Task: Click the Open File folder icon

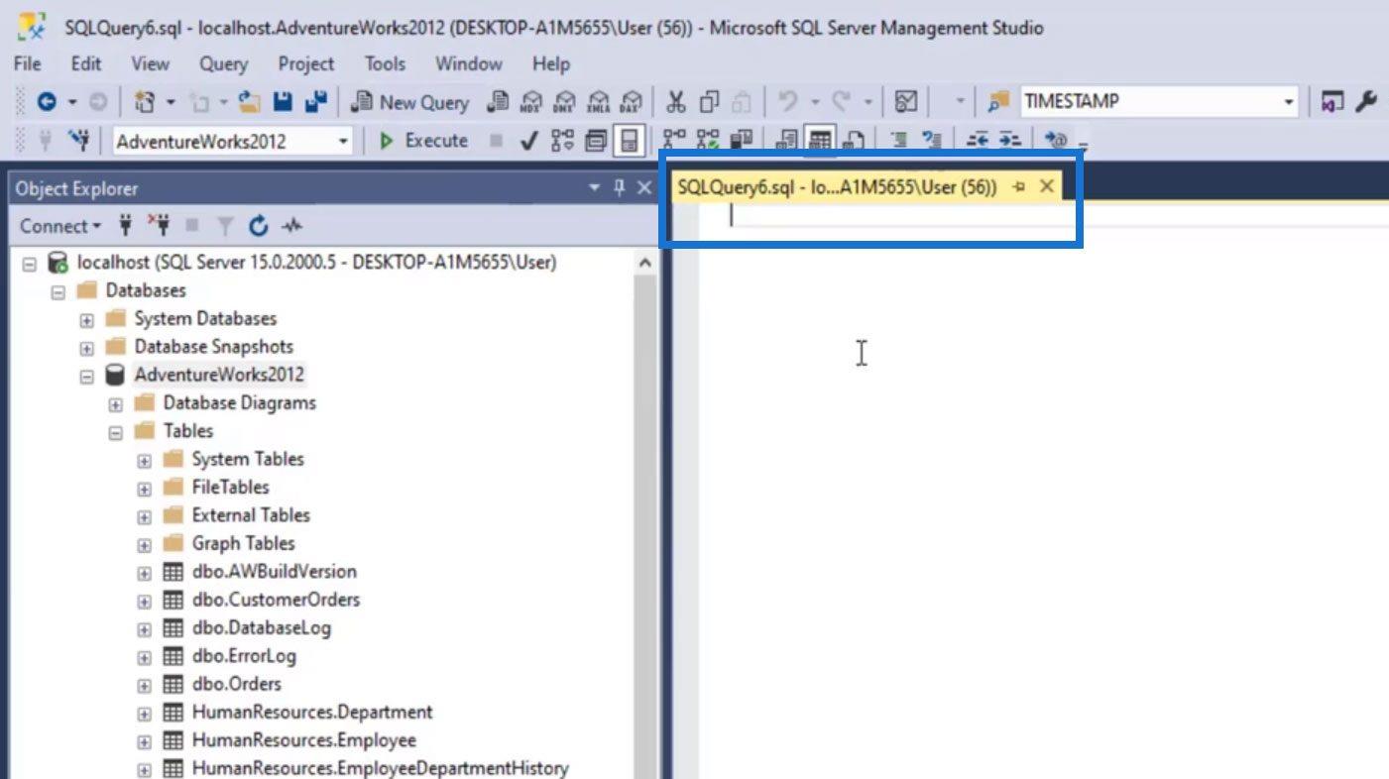Action: 249,101
